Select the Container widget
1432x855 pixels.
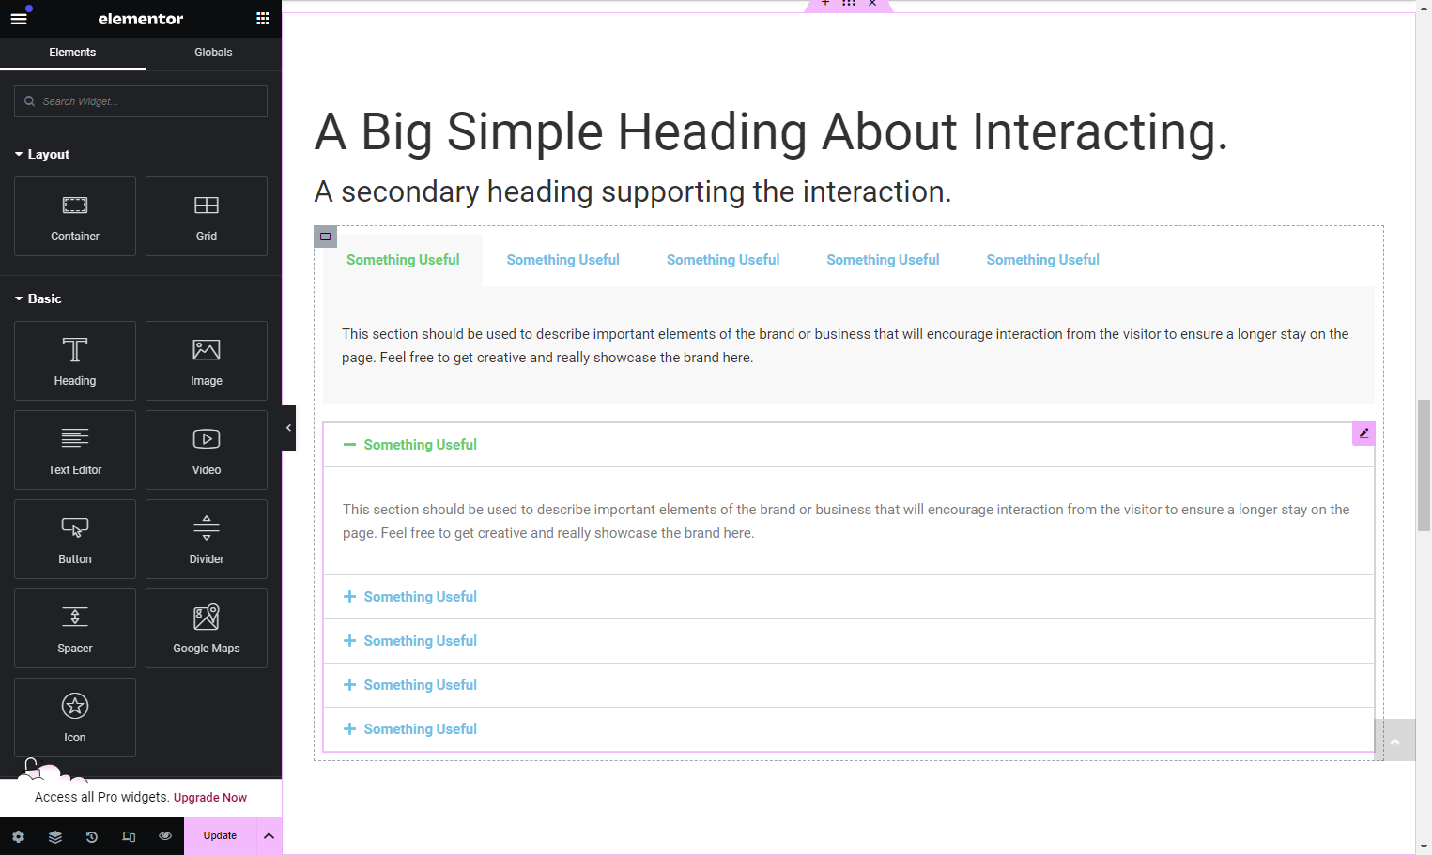coord(75,216)
